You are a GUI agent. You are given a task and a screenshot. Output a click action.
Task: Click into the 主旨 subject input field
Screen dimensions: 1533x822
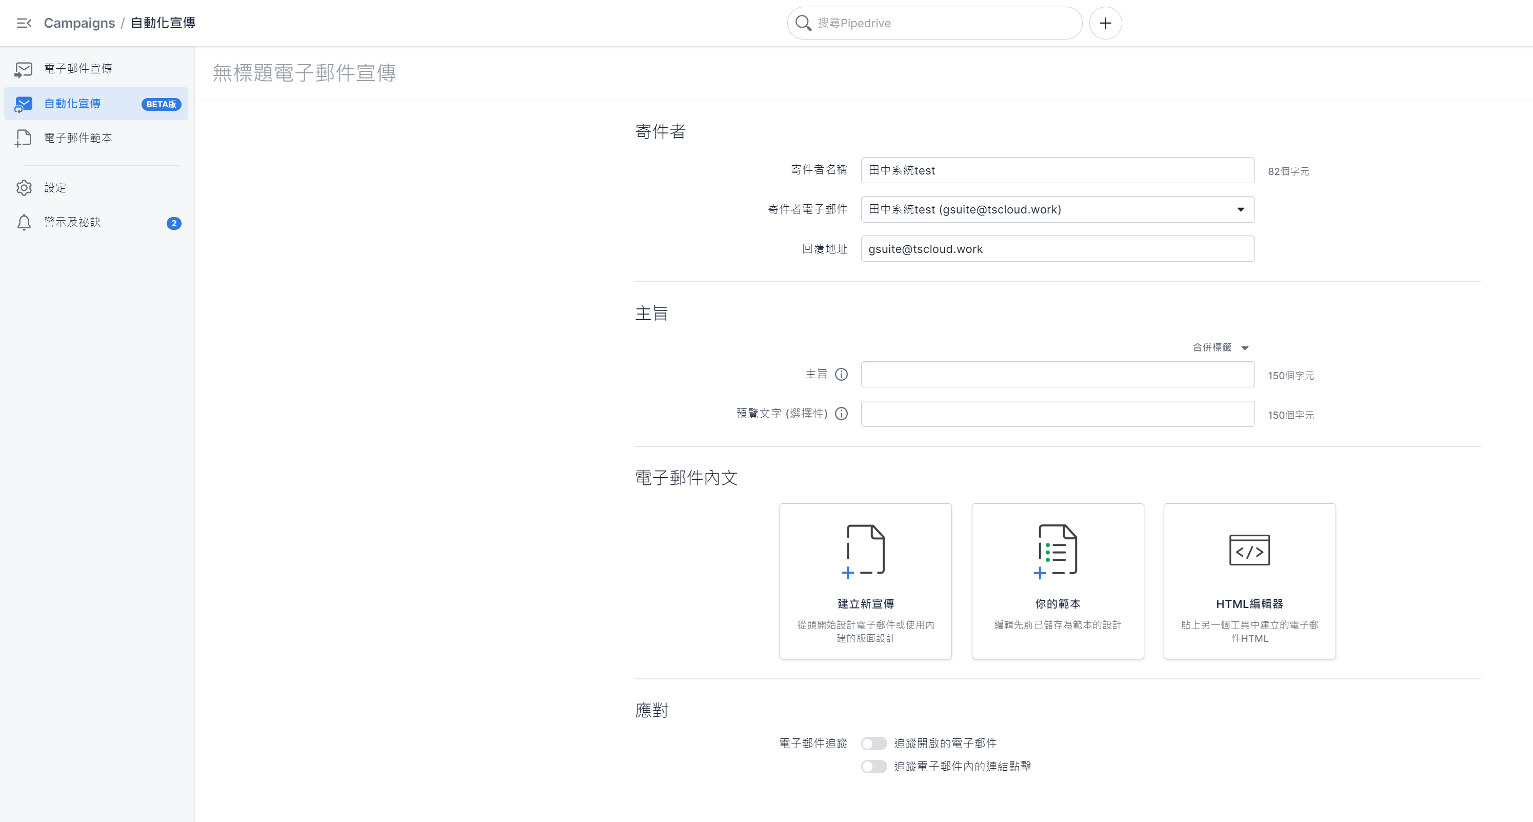(x=1057, y=375)
